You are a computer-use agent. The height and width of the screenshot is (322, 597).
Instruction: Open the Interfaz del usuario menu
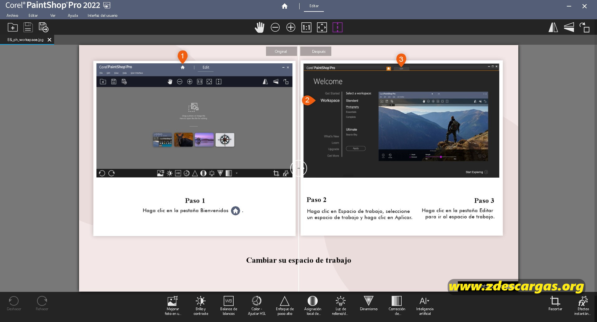[102, 16]
